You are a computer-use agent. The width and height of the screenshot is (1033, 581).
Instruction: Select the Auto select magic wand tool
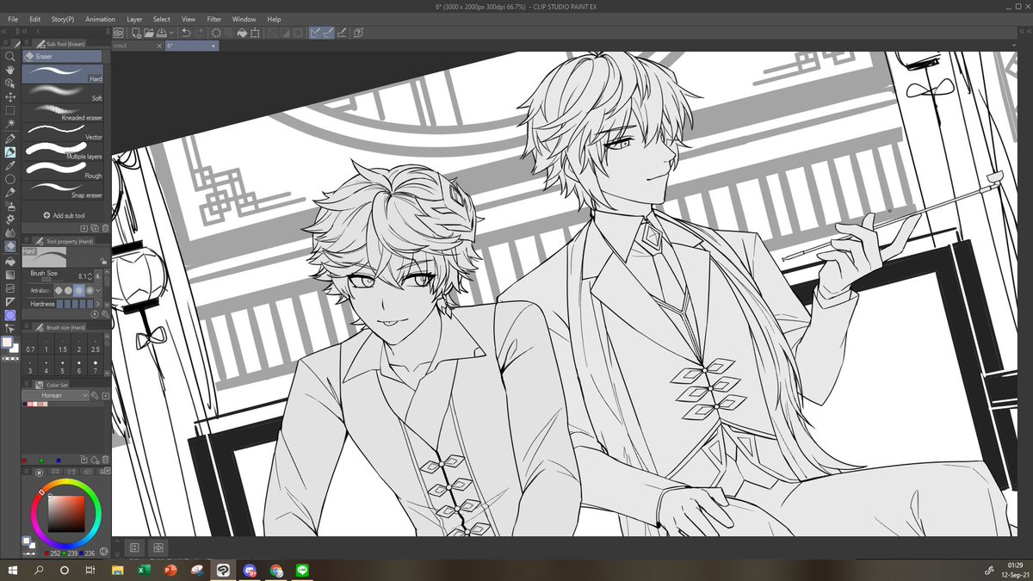click(10, 125)
